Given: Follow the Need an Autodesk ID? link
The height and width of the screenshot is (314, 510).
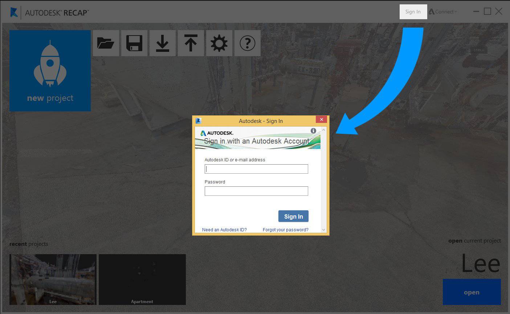Looking at the screenshot, I should (x=224, y=230).
